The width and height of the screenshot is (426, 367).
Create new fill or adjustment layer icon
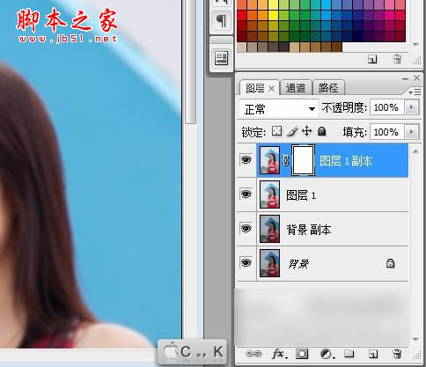pyautogui.click(x=327, y=354)
